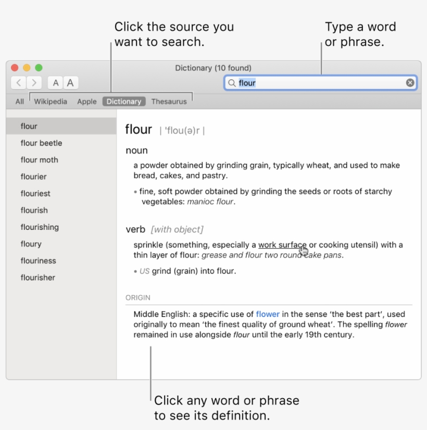Increase text size with the large A icon

[70, 82]
